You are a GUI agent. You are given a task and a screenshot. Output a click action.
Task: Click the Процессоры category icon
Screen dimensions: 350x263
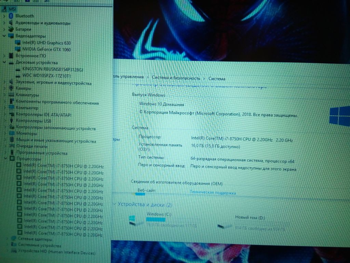[12, 159]
